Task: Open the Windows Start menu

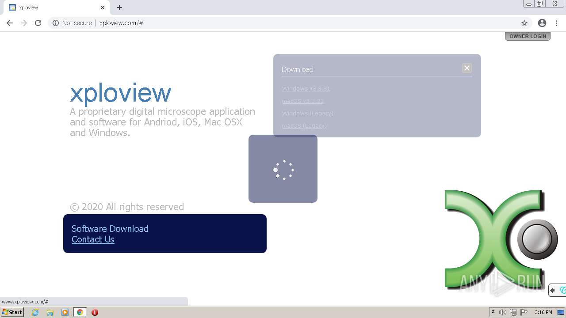Action: coord(12,312)
